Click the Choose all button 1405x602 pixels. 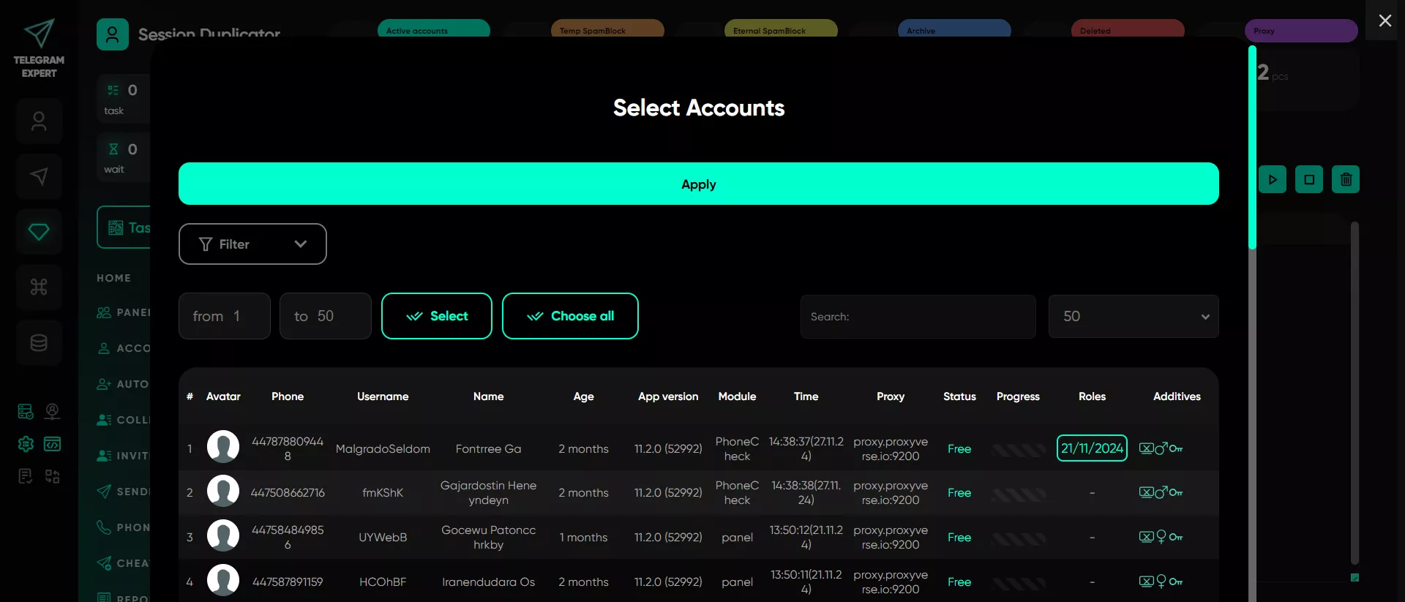[570, 316]
